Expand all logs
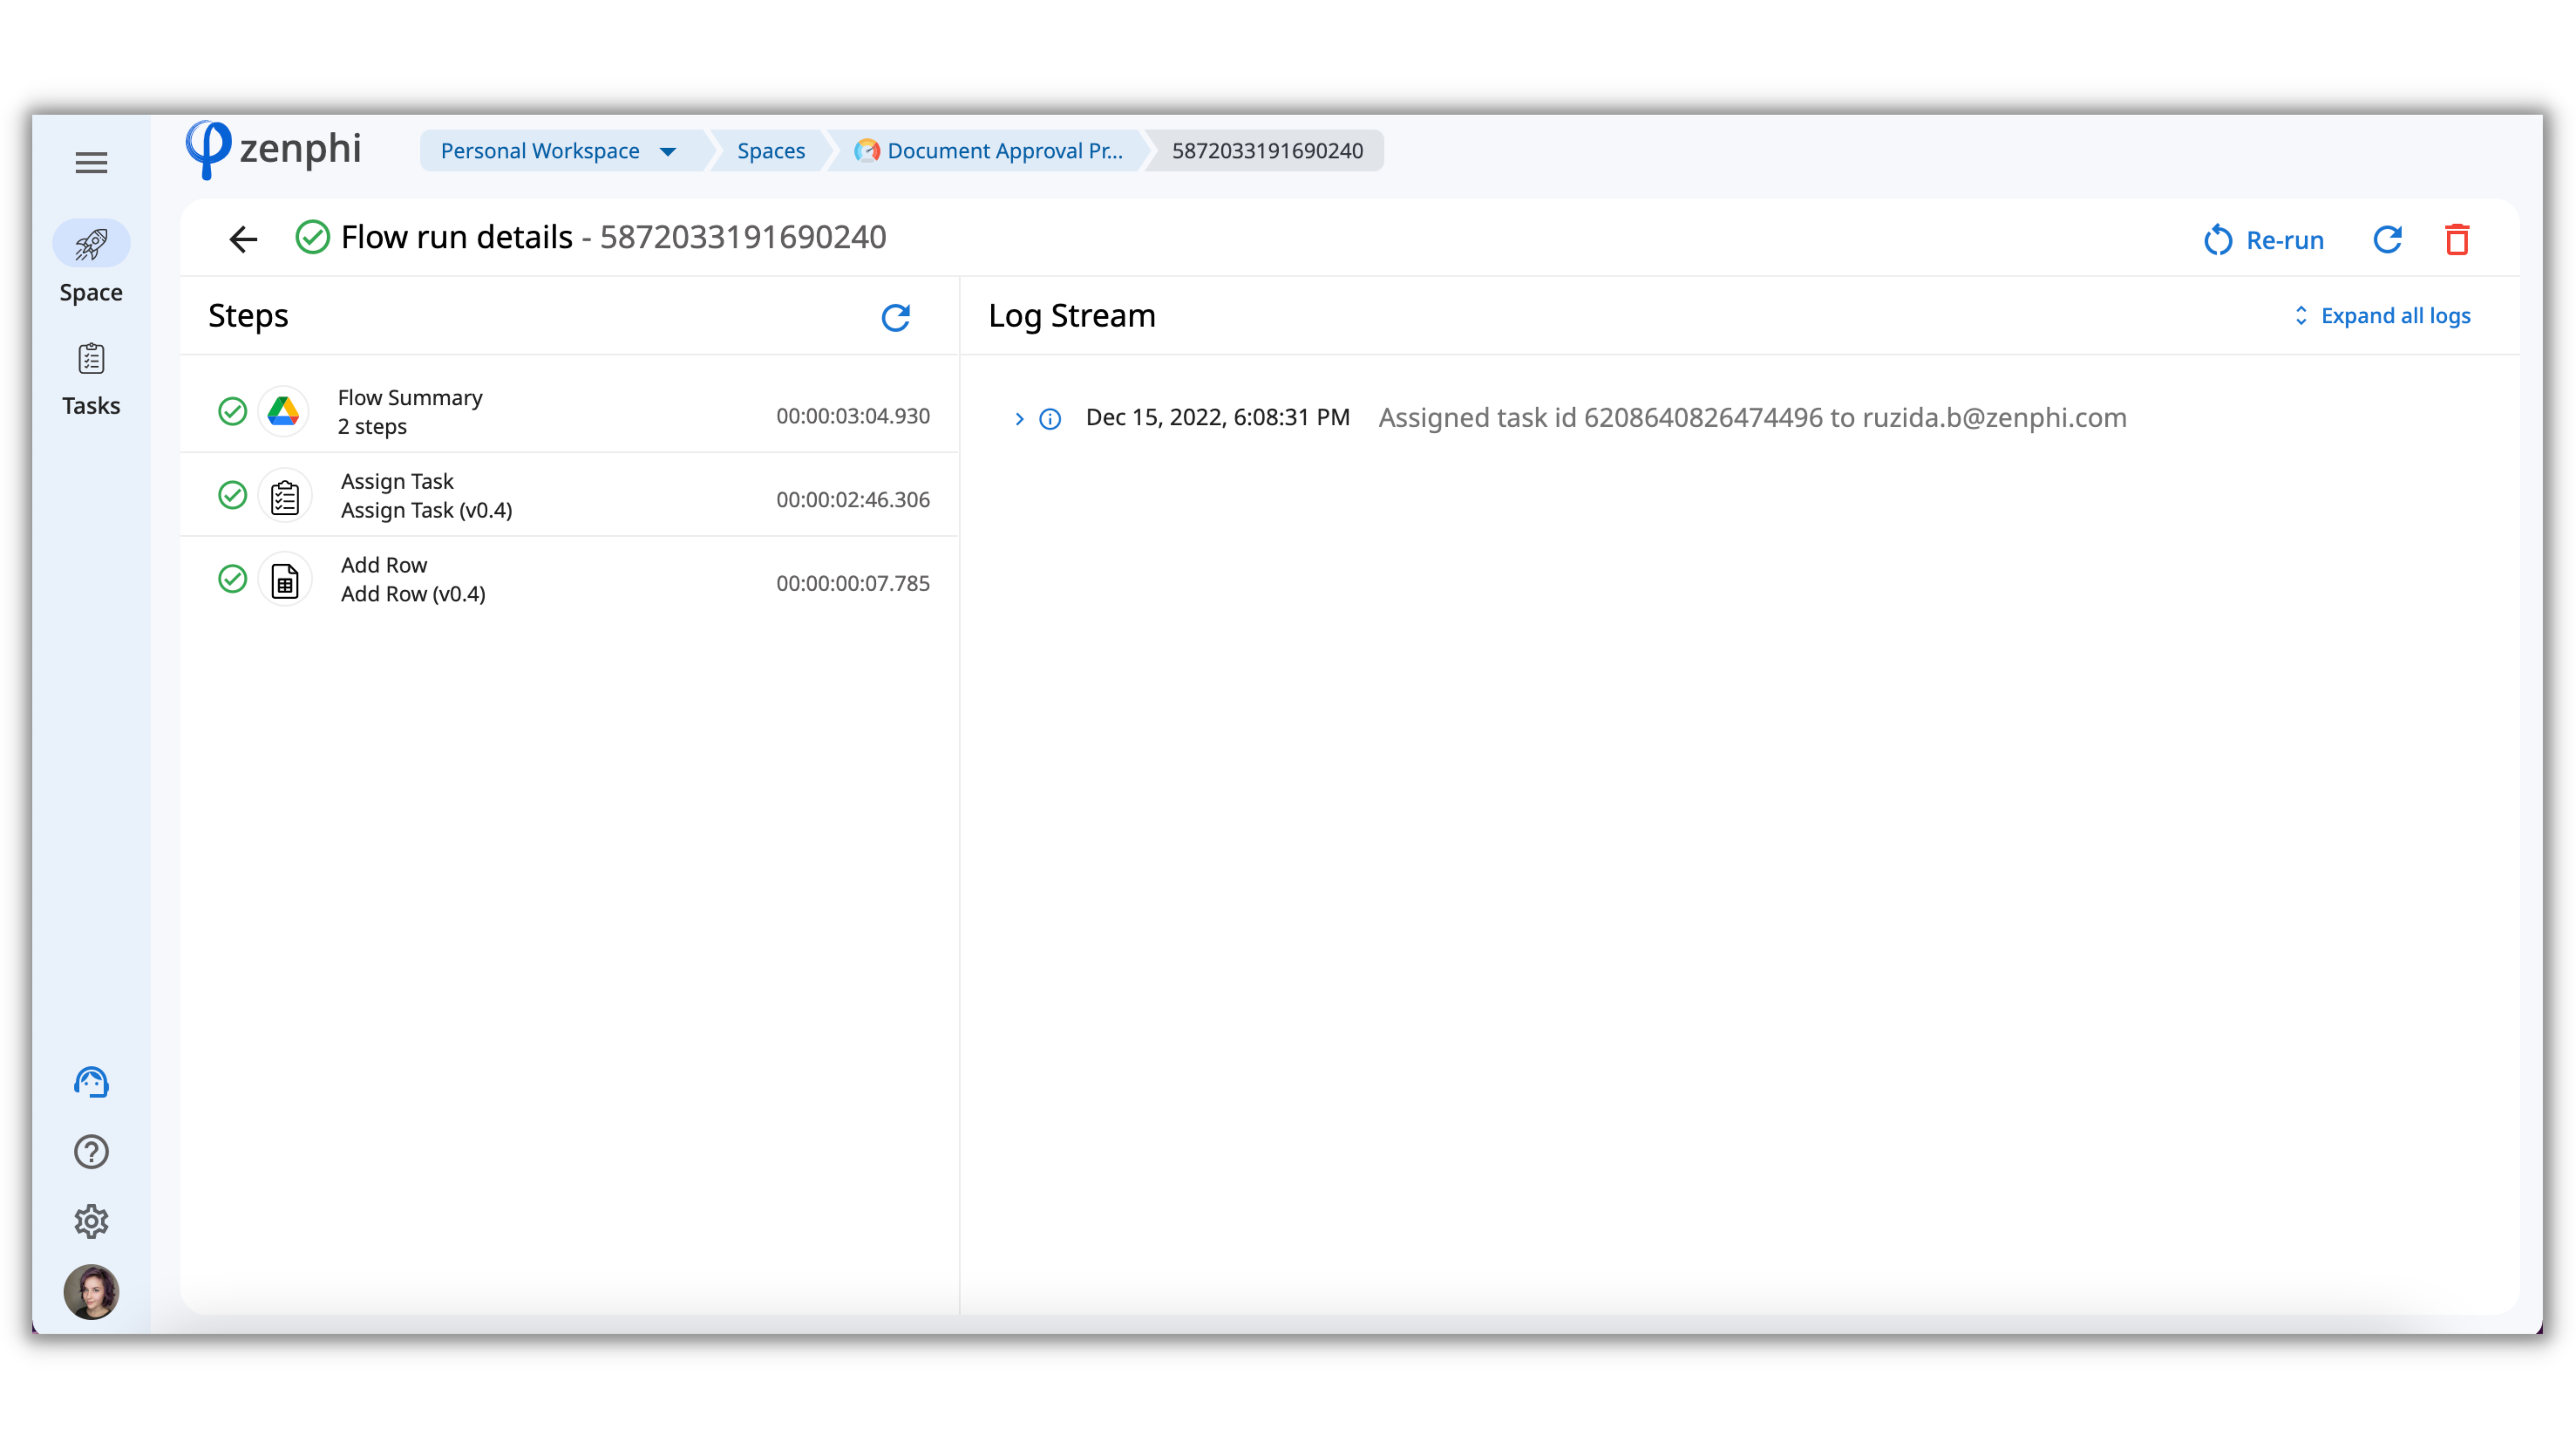 (2381, 316)
